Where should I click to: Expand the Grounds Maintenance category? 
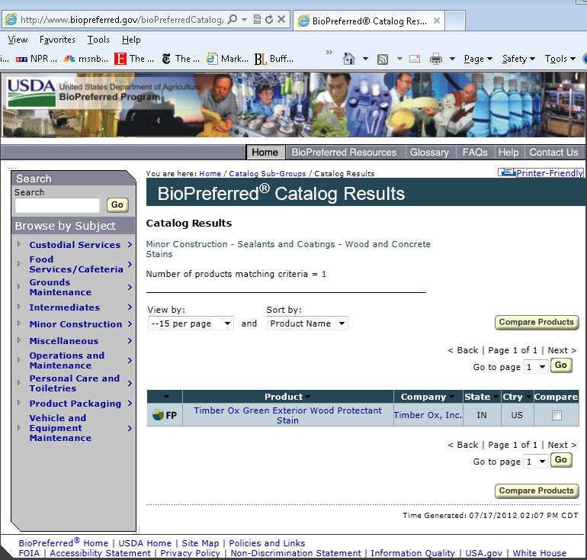130,288
